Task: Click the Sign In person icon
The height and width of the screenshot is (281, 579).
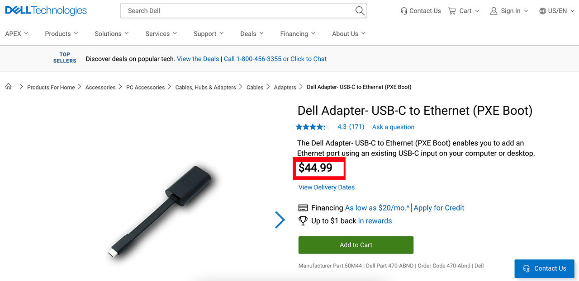Action: [x=494, y=11]
